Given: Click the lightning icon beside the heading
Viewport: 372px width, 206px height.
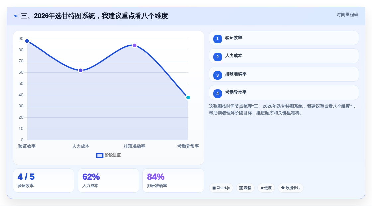Looking at the screenshot, I should 16,16.
